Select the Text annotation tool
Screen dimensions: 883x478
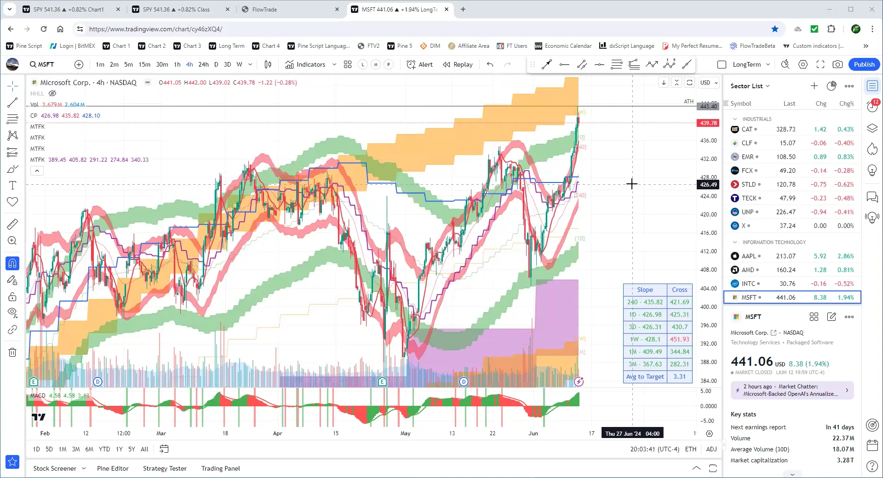(x=12, y=185)
